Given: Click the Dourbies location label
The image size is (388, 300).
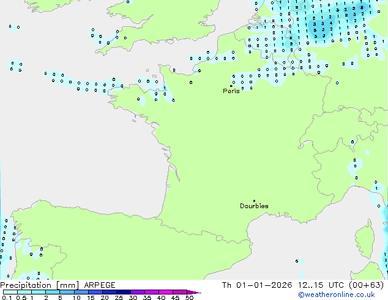Looking at the screenshot, I should 254,206.
